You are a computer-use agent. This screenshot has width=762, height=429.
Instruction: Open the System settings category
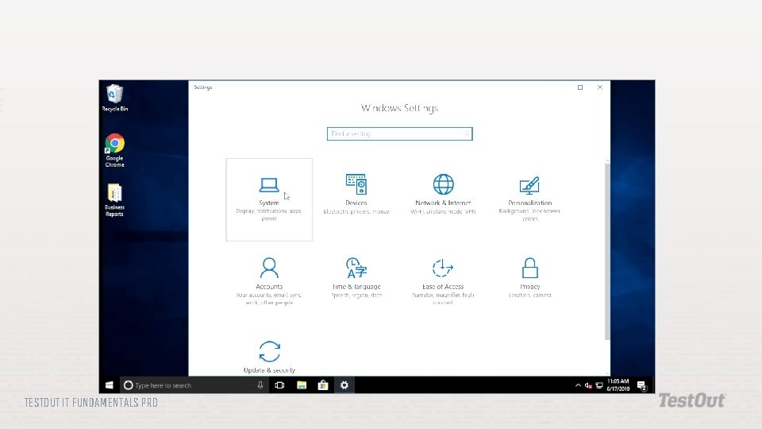click(x=269, y=199)
